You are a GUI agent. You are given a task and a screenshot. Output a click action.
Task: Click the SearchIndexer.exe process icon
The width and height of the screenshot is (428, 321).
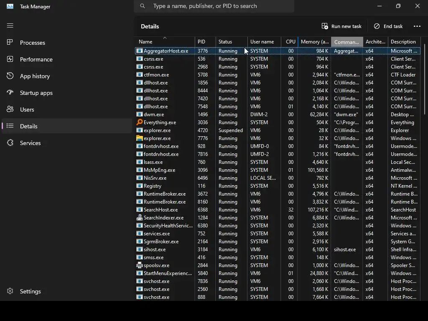click(x=140, y=217)
